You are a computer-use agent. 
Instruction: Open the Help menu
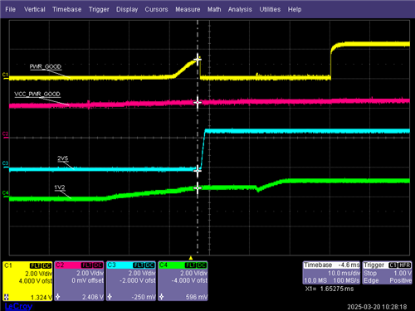coord(295,9)
